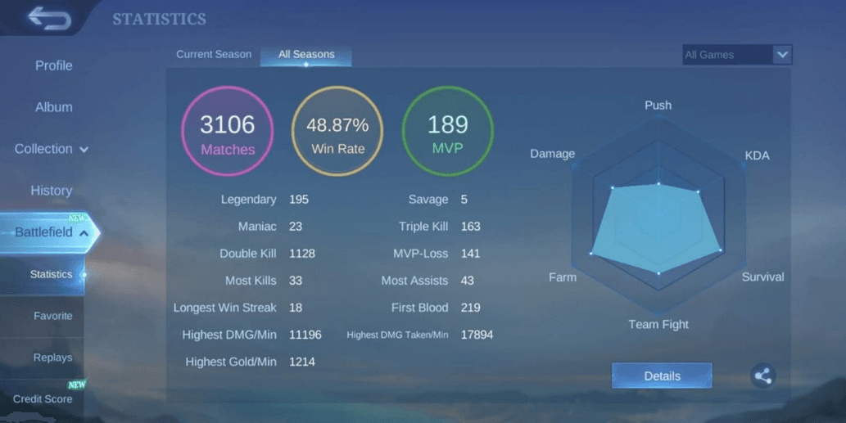
Task: Collapse the Battlefield section
Action: tap(84, 233)
